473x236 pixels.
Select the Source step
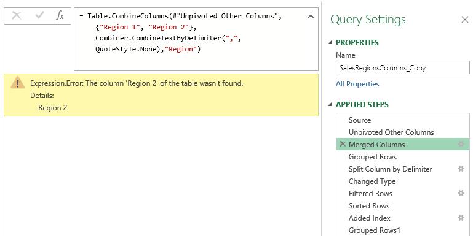point(402,120)
